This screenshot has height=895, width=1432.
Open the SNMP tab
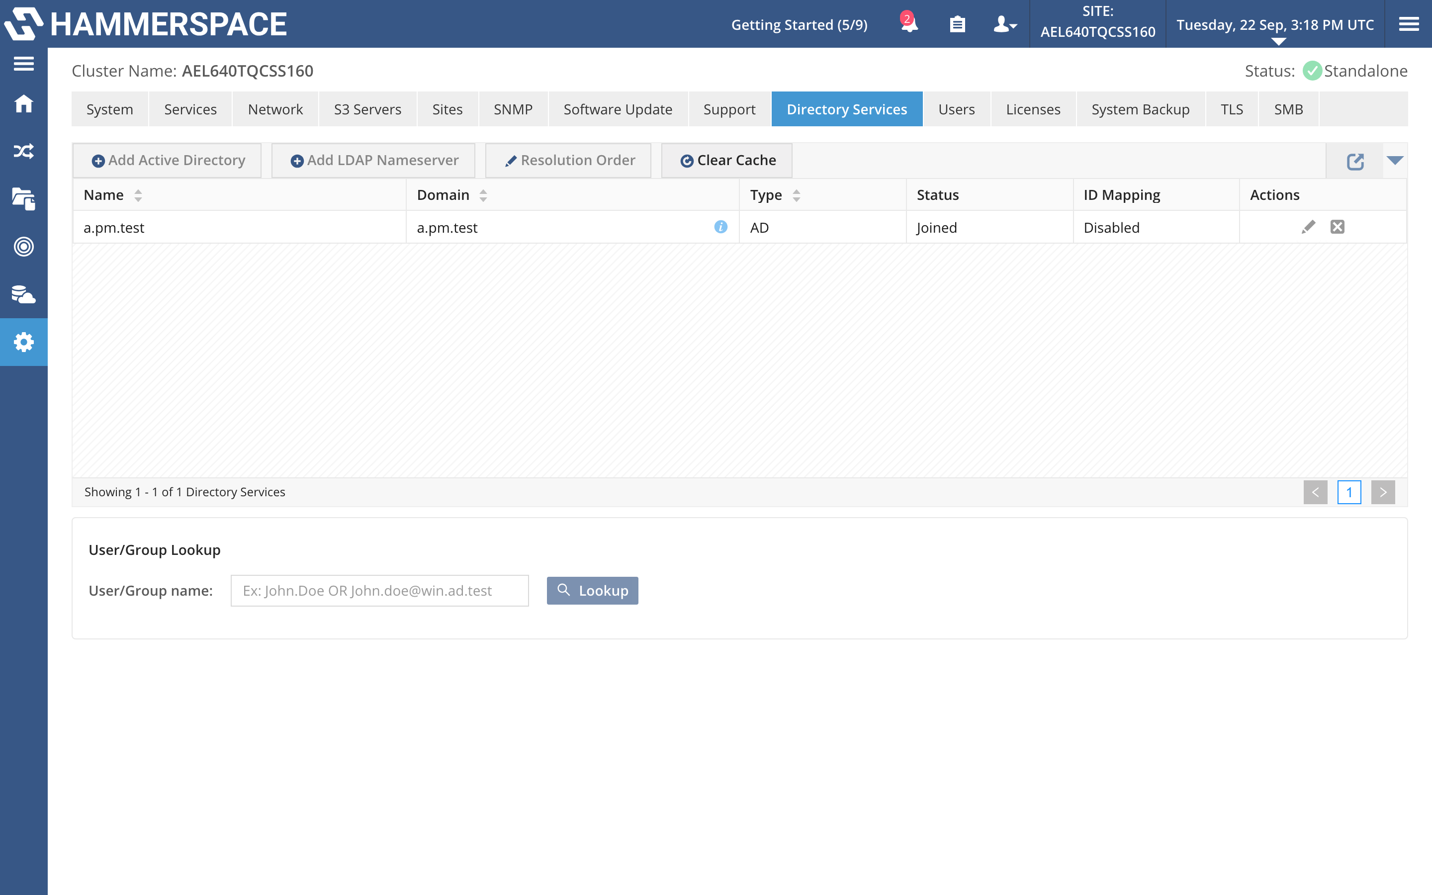click(x=513, y=109)
